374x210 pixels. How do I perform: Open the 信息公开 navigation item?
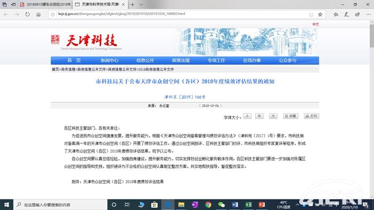(145, 60)
